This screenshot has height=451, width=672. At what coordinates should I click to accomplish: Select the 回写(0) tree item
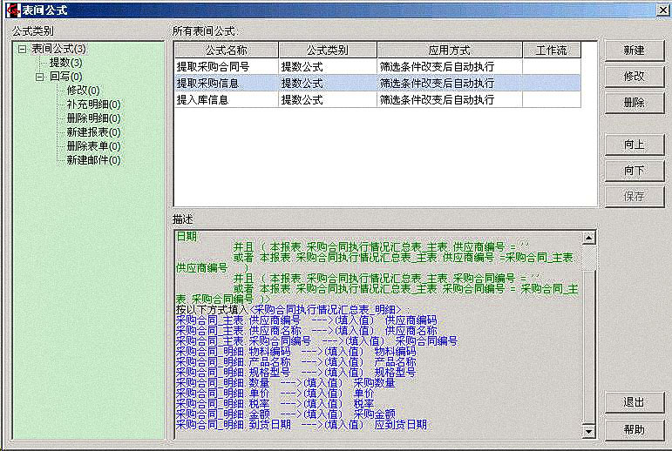(x=65, y=77)
